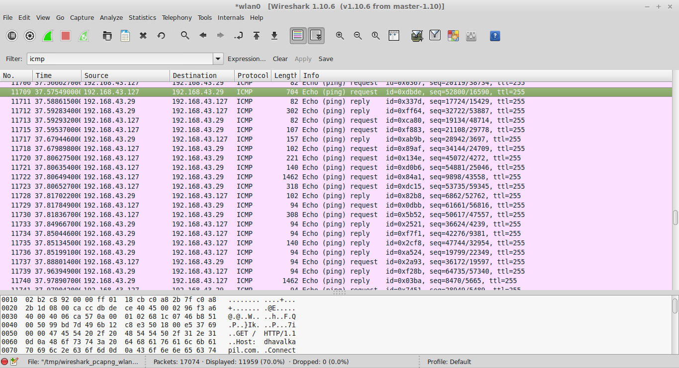The image size is (679, 368).
Task: Edit display filters from toolbar
Action: click(435, 36)
